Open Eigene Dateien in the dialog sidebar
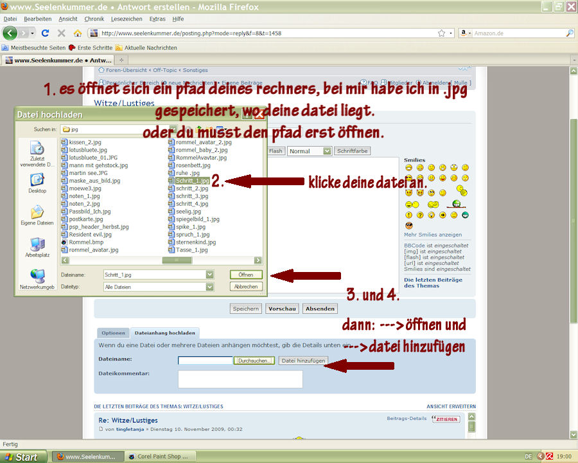Screen dimensions: 578x463 [37, 215]
